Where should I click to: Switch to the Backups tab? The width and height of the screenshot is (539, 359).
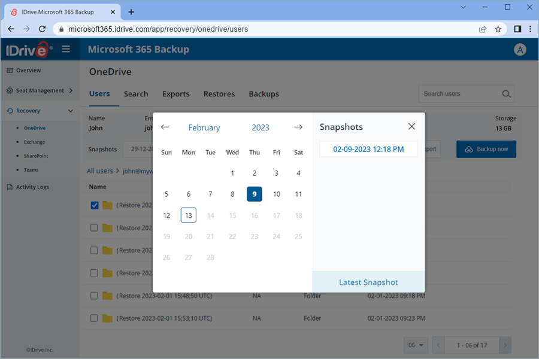coord(264,94)
